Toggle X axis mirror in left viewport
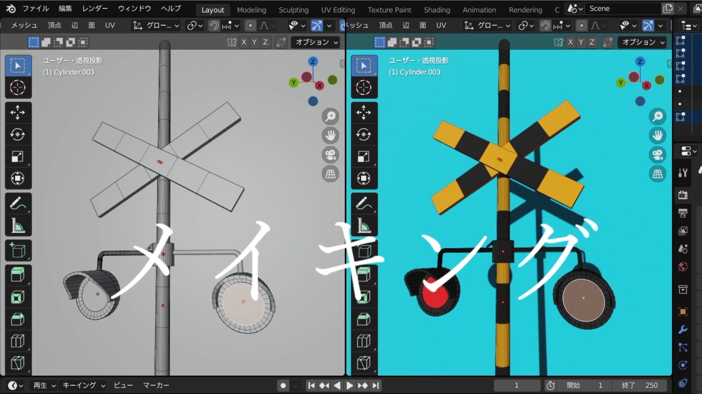Screen dimensions: 702x394 click(x=244, y=42)
